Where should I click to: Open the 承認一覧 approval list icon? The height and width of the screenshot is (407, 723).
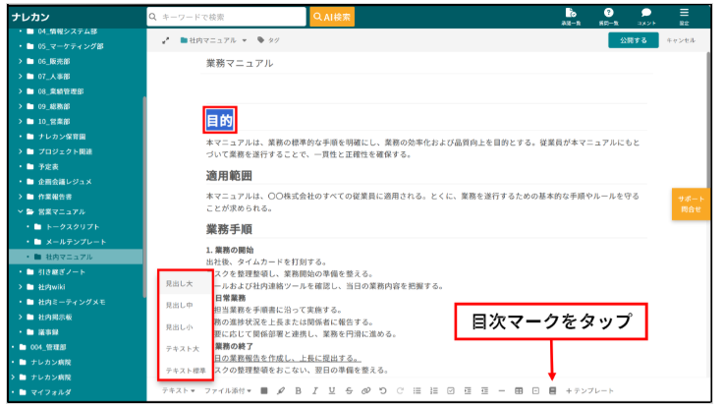(571, 16)
